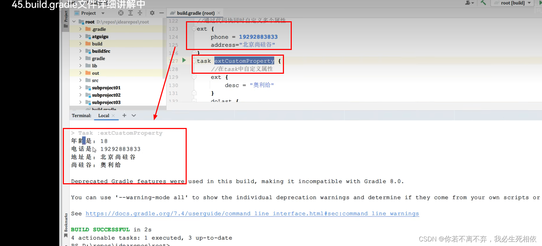Click the buildSrc module folder icon
Image resolution: width=542 pixels, height=246 pixels.
tap(88, 51)
